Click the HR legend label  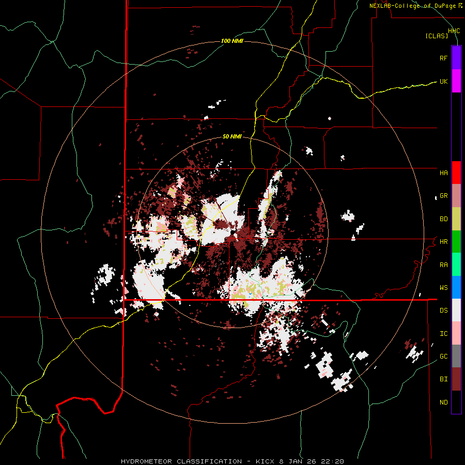tap(443, 242)
